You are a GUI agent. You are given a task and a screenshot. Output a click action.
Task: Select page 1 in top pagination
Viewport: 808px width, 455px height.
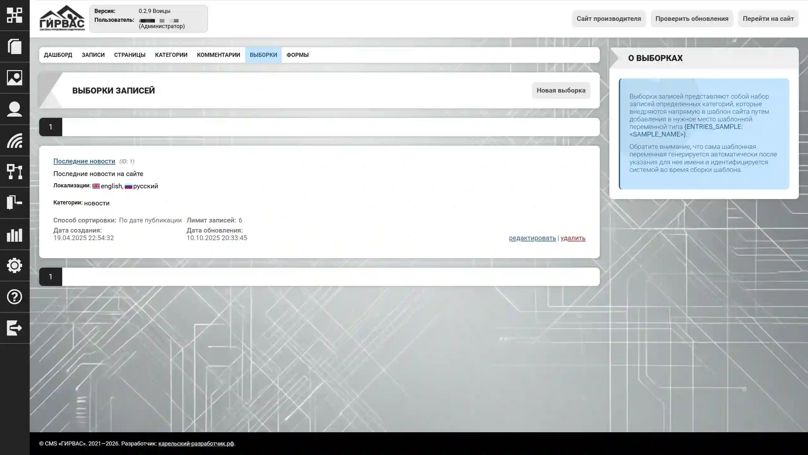tap(51, 127)
